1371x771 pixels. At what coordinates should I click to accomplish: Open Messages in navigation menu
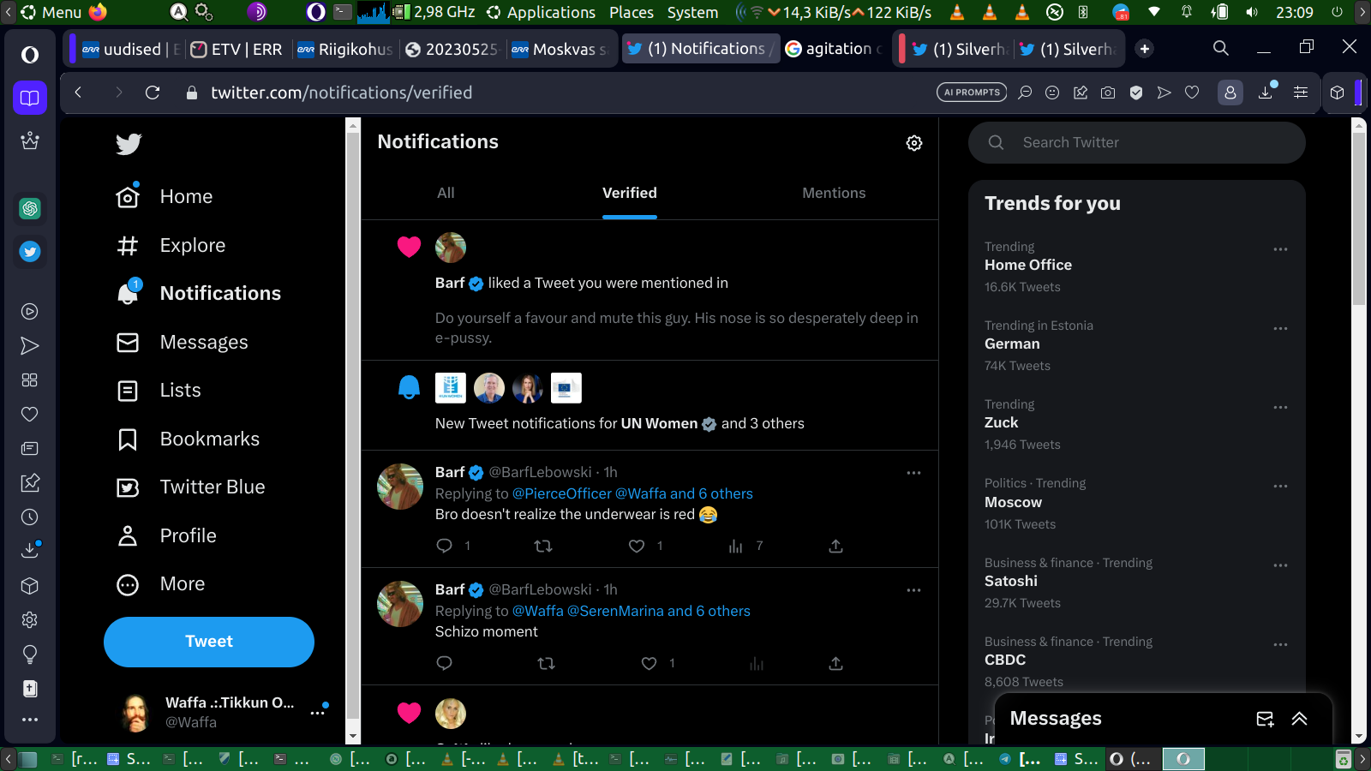tap(183, 343)
